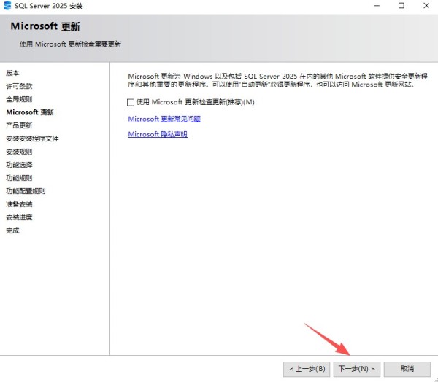Click the subtitle 使用 Microsoft 更新检查重要更新
The image size is (438, 382).
pyautogui.click(x=70, y=44)
